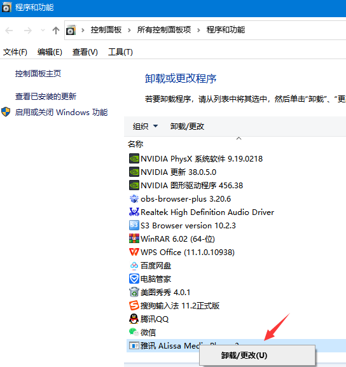
Task: Go up one level with up arrow
Action: click(x=56, y=31)
